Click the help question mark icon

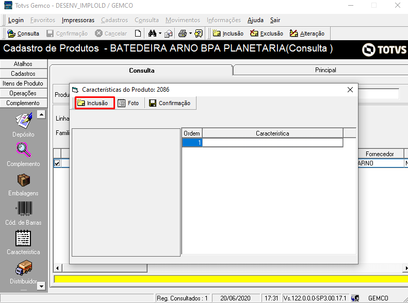(199, 33)
